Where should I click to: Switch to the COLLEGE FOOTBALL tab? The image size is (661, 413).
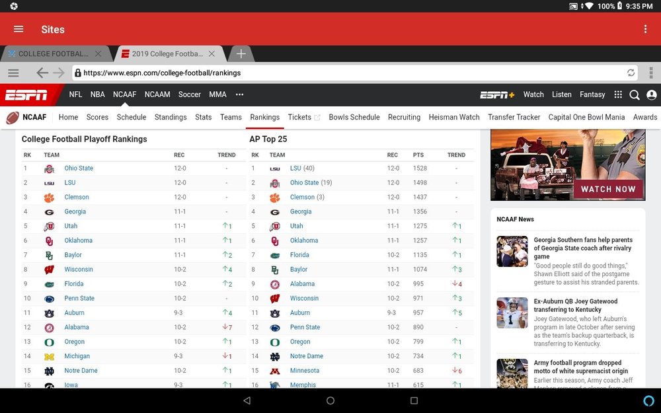coord(54,54)
